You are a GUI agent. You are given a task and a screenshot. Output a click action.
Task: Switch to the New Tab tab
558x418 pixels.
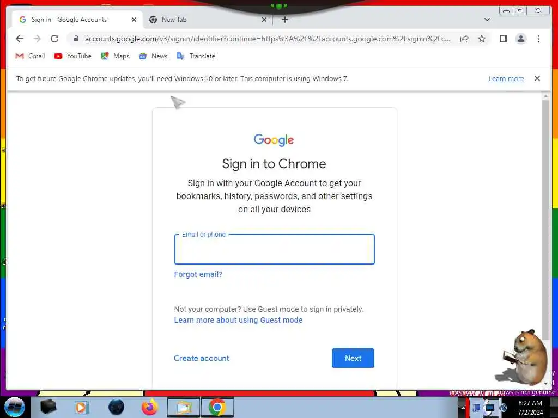[x=208, y=20]
